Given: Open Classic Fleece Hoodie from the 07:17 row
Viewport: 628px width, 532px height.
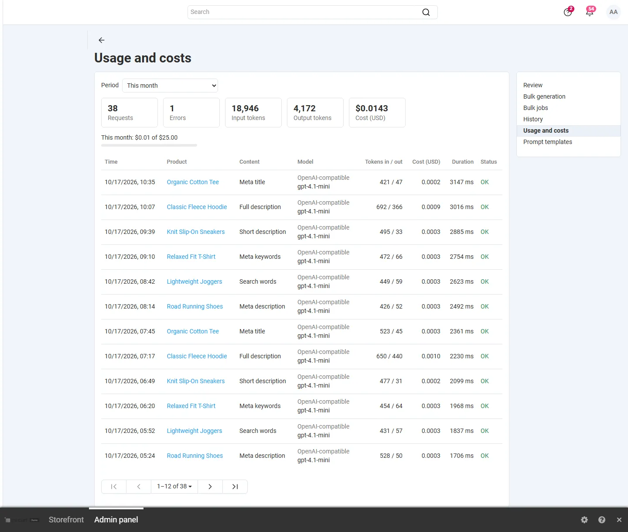Looking at the screenshot, I should point(197,356).
